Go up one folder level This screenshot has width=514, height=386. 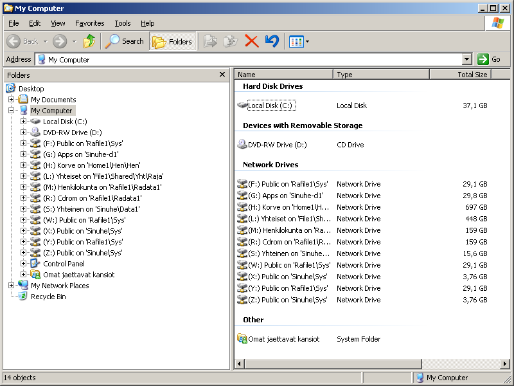[89, 41]
